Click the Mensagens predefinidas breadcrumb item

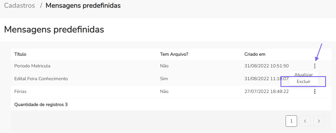click(83, 5)
